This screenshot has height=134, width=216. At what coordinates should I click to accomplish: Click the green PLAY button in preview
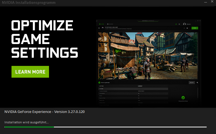(195, 28)
